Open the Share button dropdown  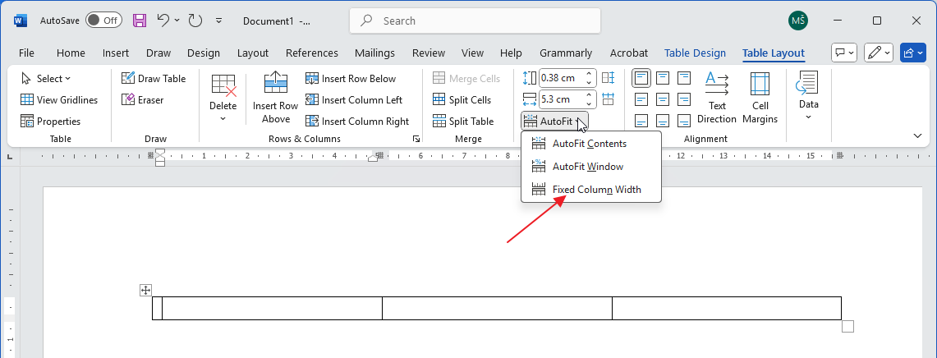point(914,53)
